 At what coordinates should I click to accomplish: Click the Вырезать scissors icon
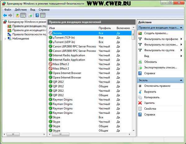(140, 92)
